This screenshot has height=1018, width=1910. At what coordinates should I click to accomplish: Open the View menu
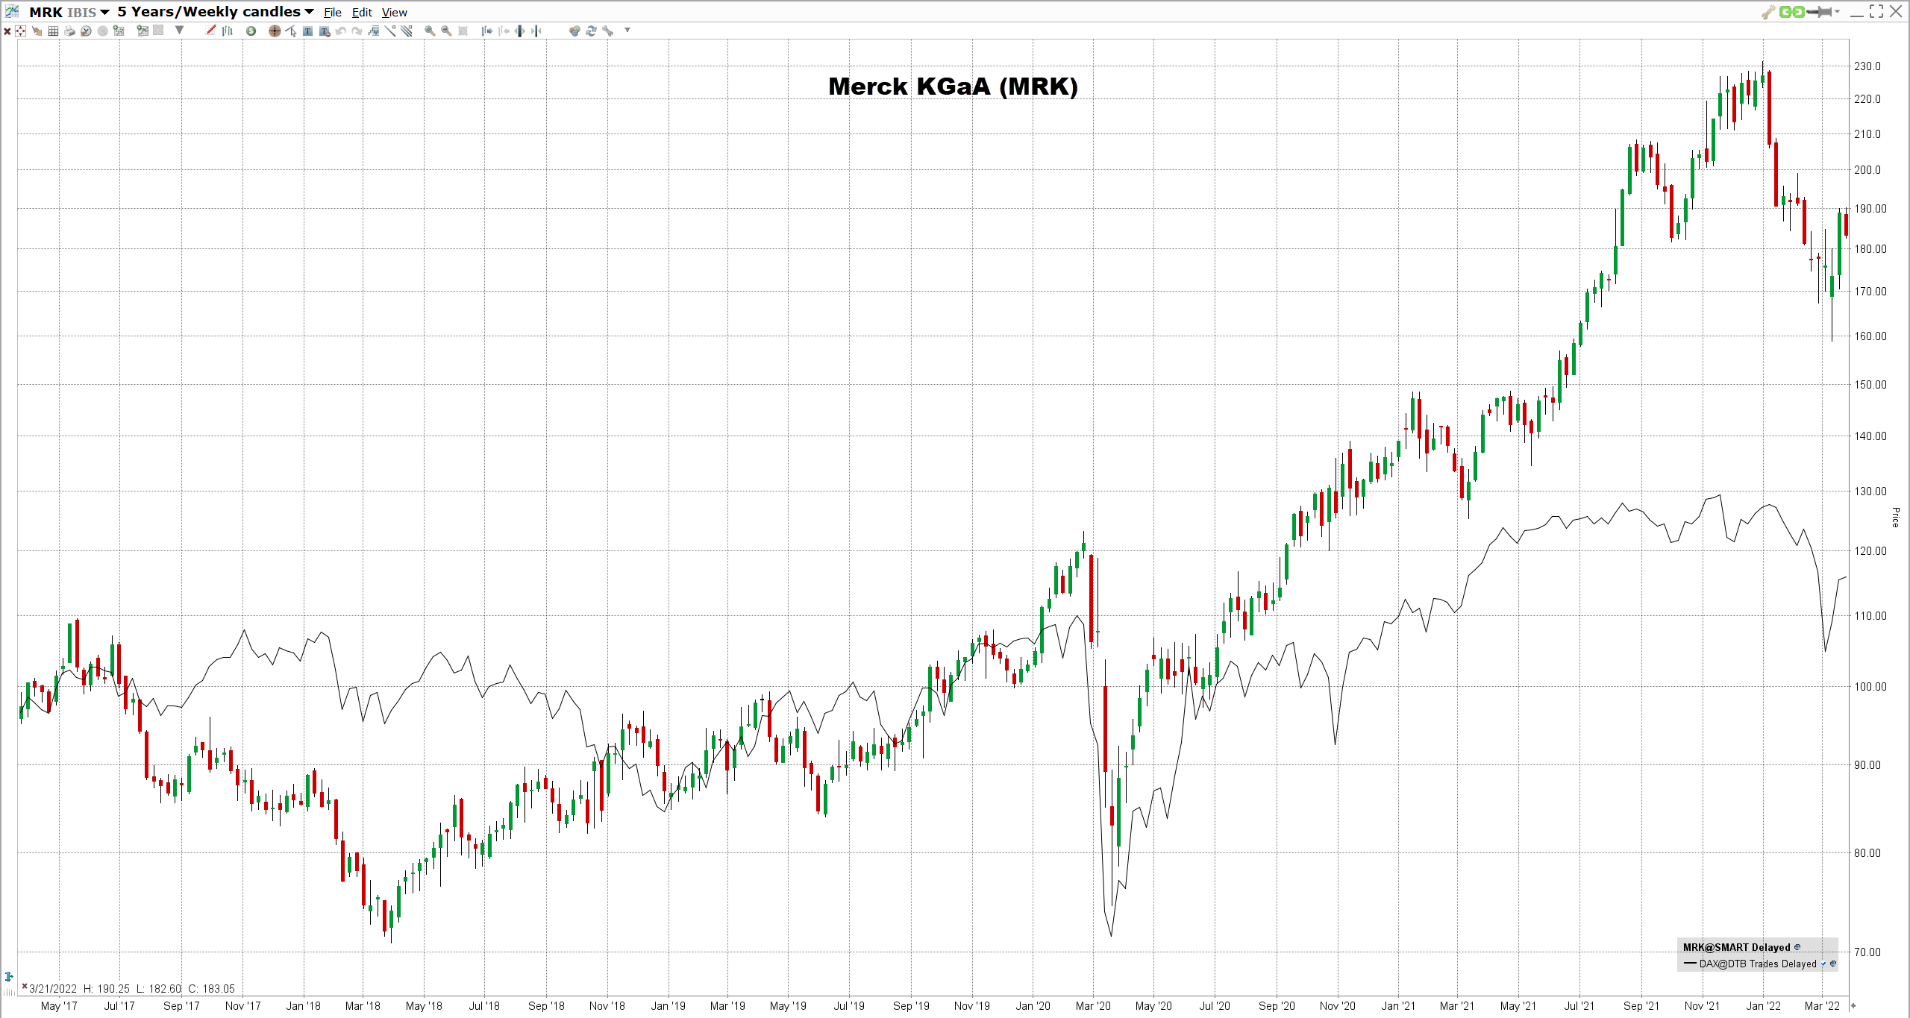395,13
